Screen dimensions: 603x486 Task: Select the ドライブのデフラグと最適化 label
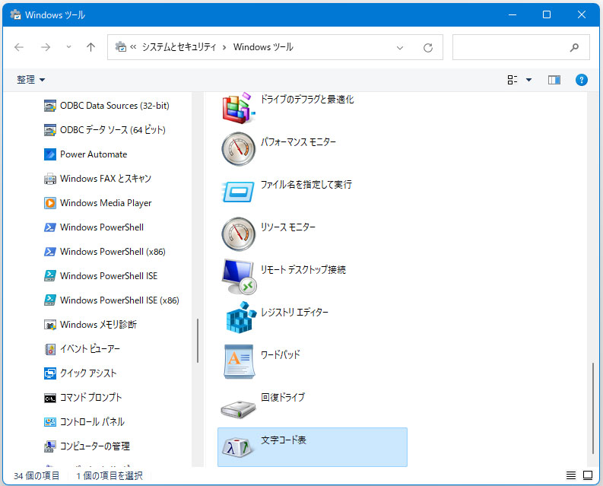pyautogui.click(x=307, y=100)
